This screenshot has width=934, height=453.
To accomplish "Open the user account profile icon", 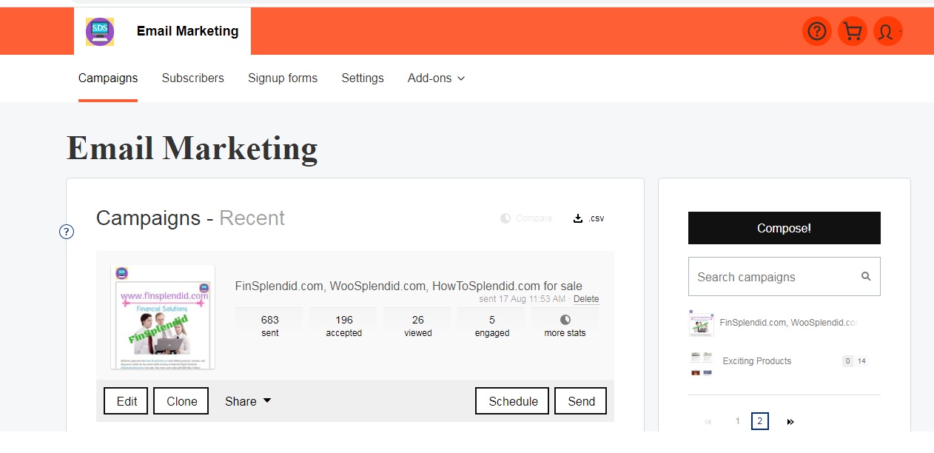I will click(888, 31).
